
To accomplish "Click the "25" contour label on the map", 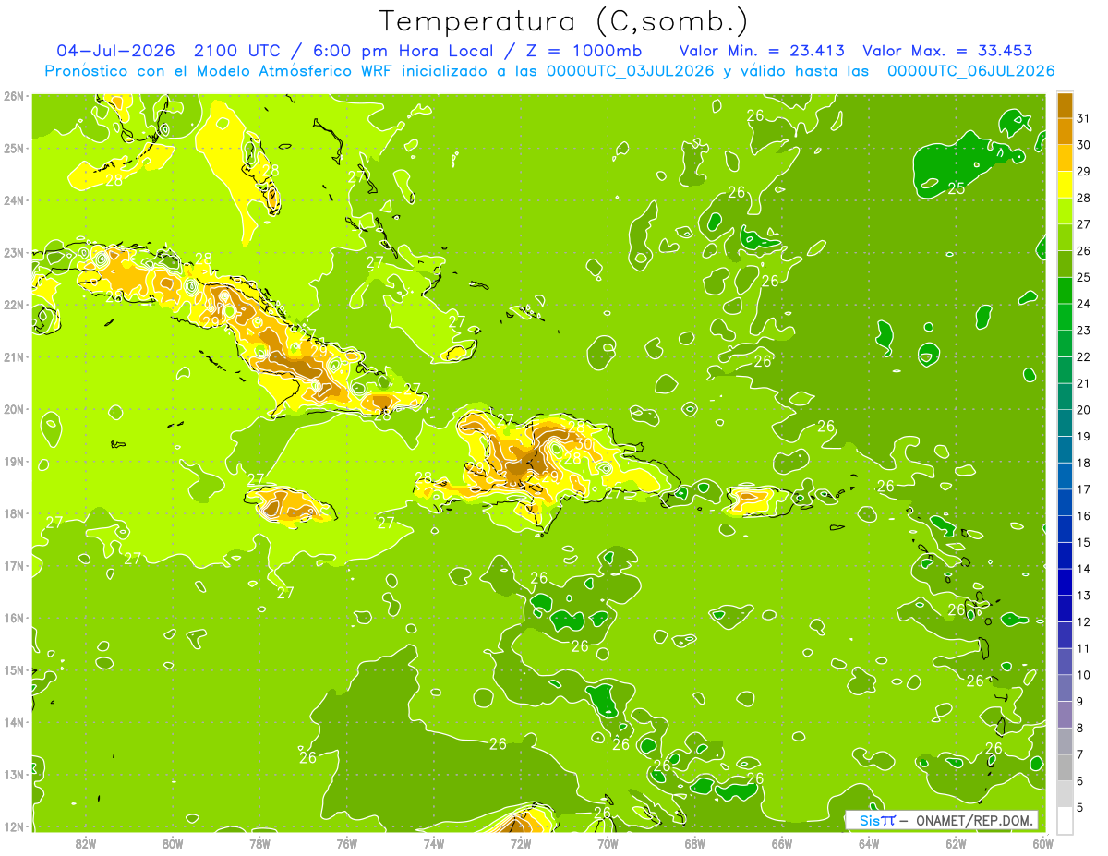I will pyautogui.click(x=957, y=188).
